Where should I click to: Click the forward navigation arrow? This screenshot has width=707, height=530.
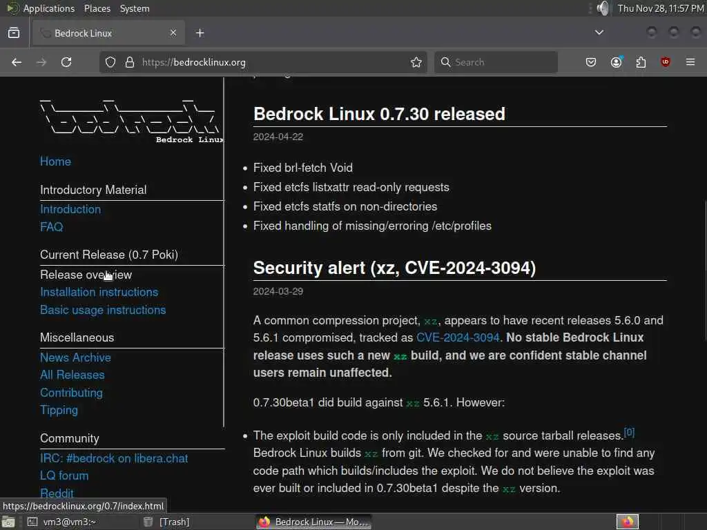click(x=41, y=62)
